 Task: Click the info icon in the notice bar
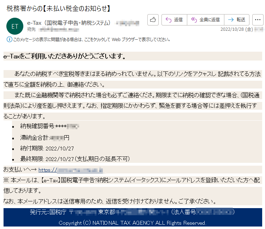click(9, 39)
